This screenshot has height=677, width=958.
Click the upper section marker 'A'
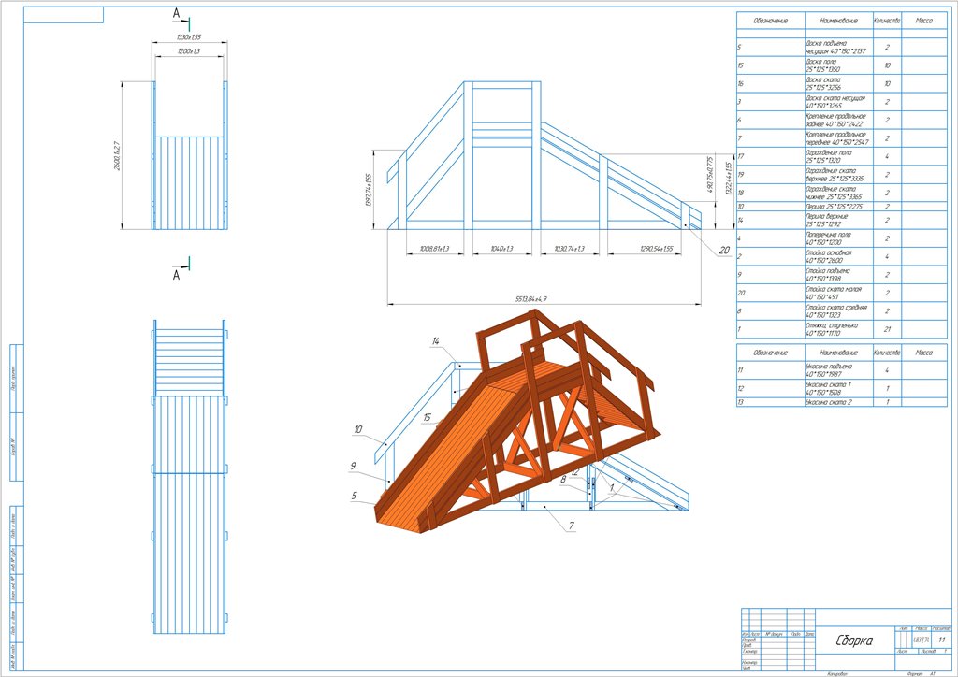(x=177, y=13)
